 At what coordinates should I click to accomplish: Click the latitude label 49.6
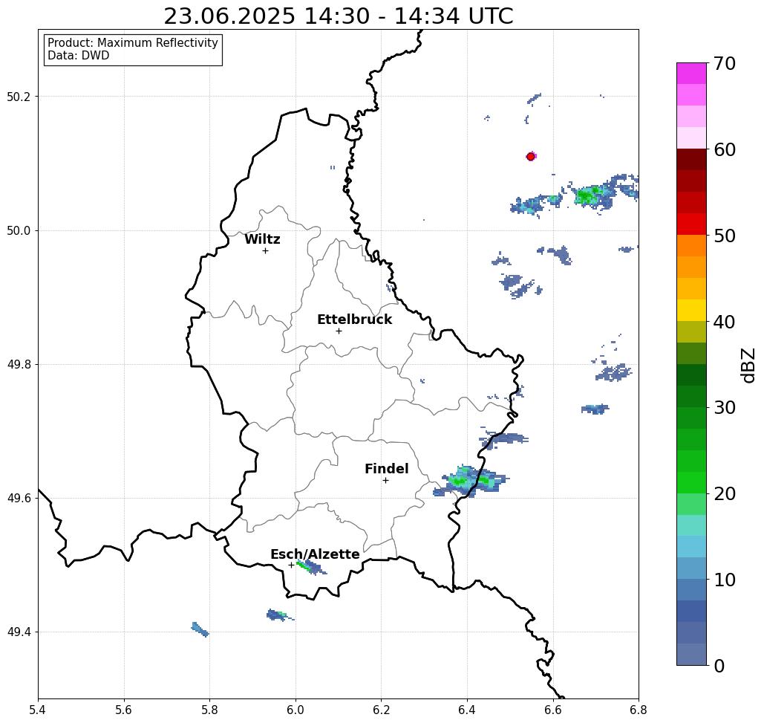tap(19, 499)
